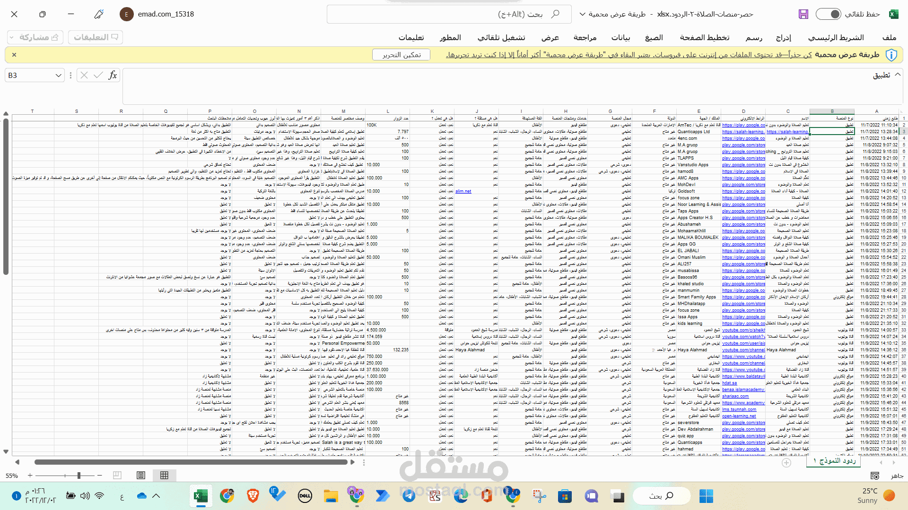Viewport: 908px width, 510px height.
Task: Click the Save icon in title bar
Action: click(803, 14)
